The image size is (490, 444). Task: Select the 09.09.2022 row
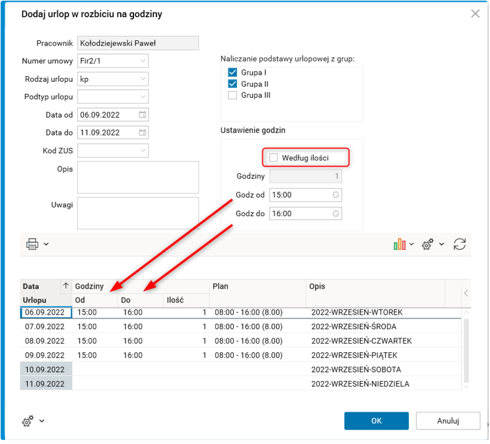[240, 355]
